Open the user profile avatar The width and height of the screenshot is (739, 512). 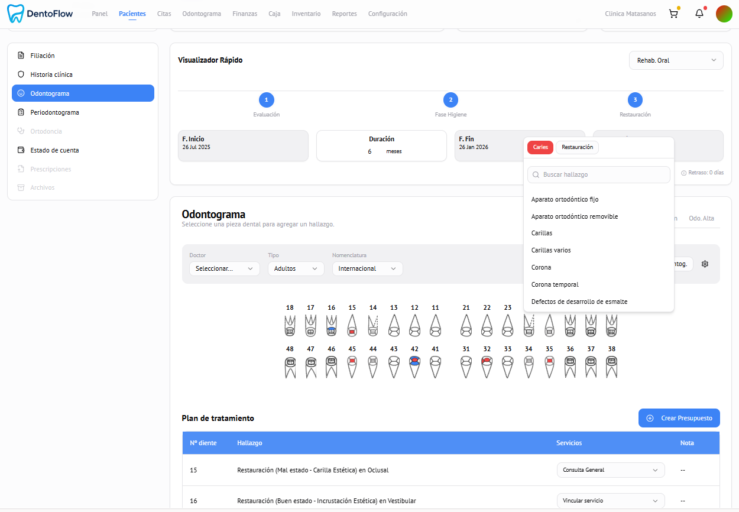tap(724, 13)
